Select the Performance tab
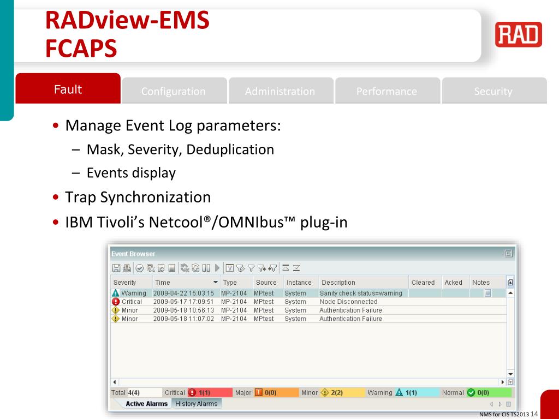This screenshot has height=419, width=559. 388,91
